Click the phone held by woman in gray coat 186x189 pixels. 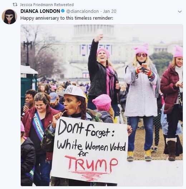pyautogui.click(x=144, y=68)
